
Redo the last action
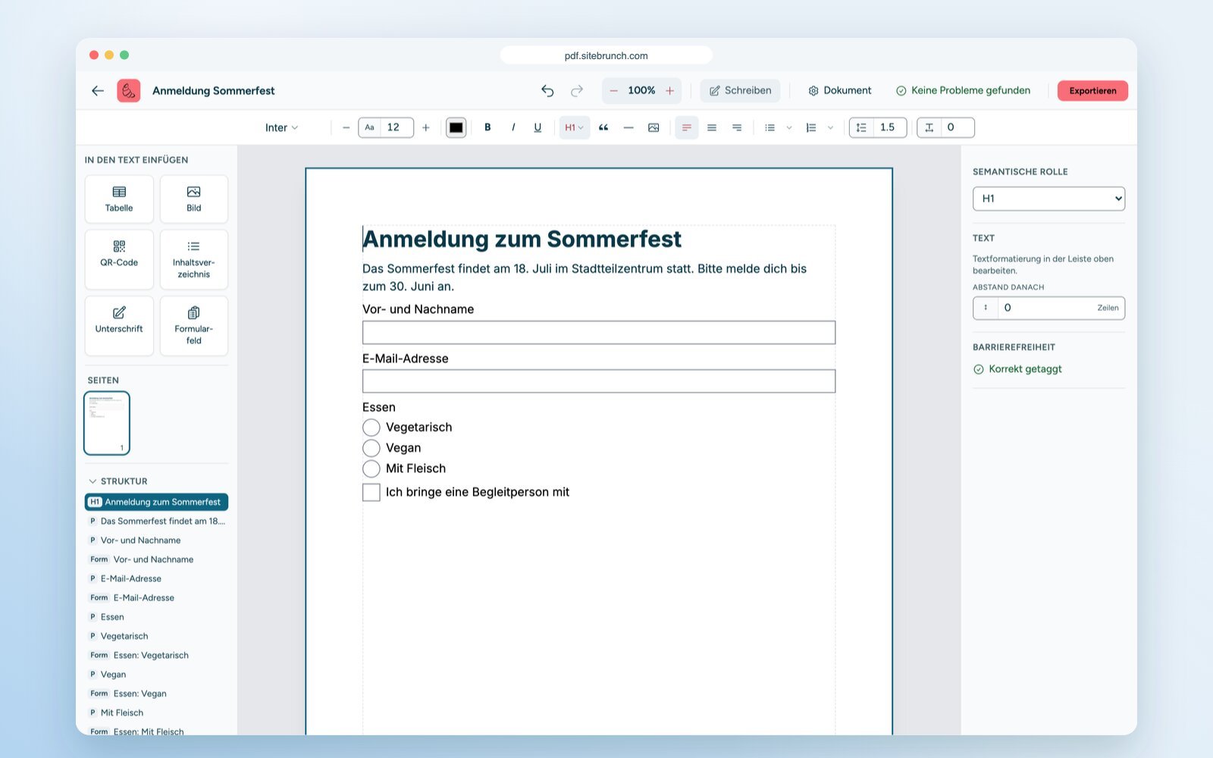[x=577, y=90]
